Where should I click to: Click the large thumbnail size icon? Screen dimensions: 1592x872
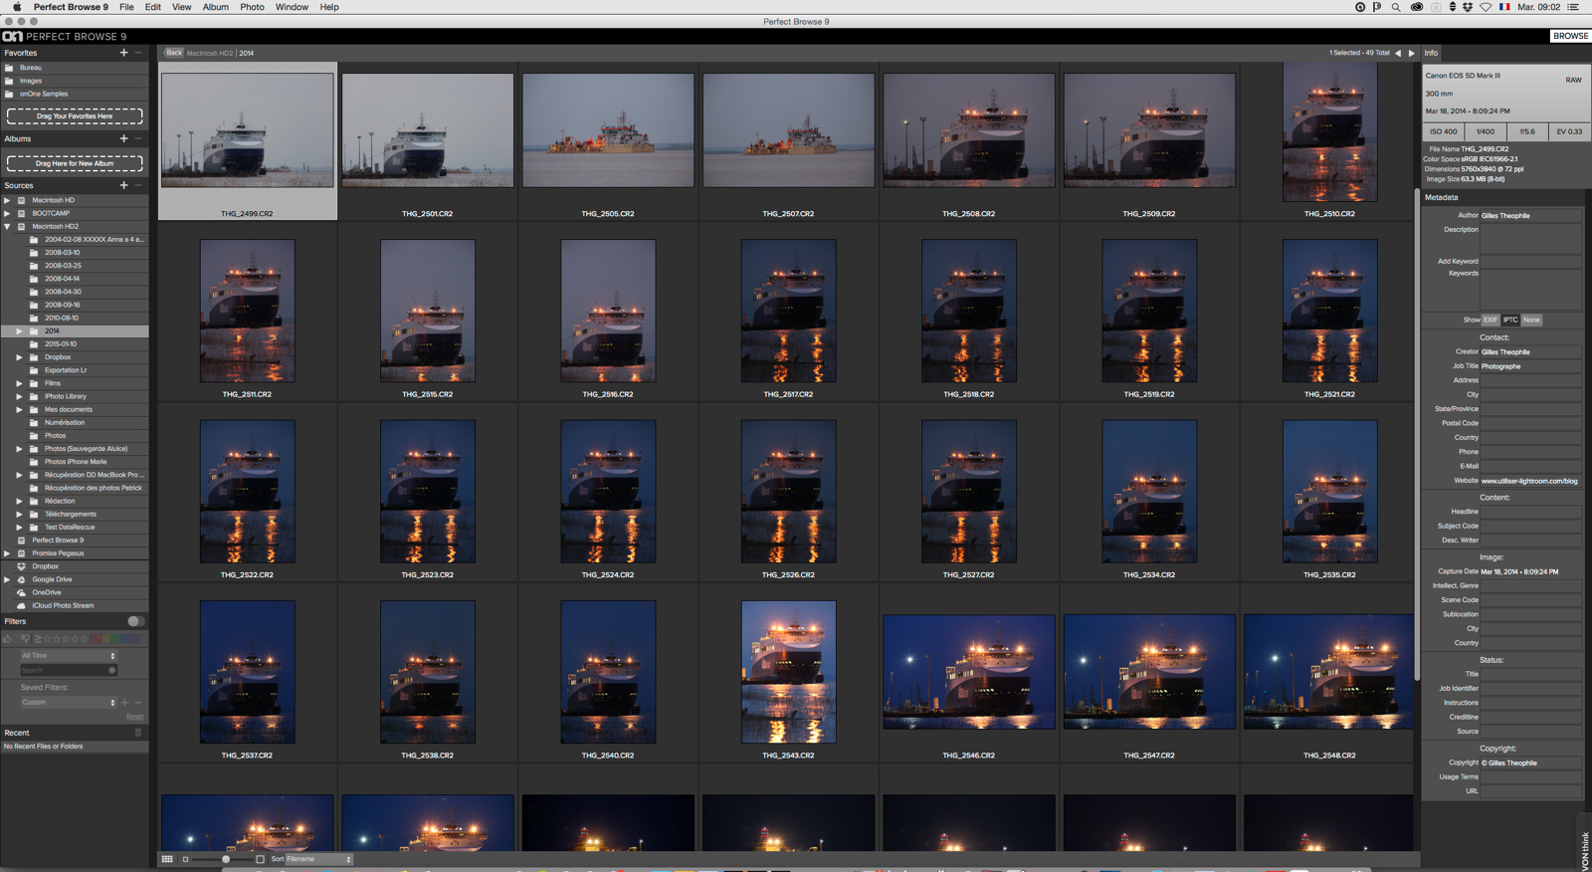[x=260, y=859]
